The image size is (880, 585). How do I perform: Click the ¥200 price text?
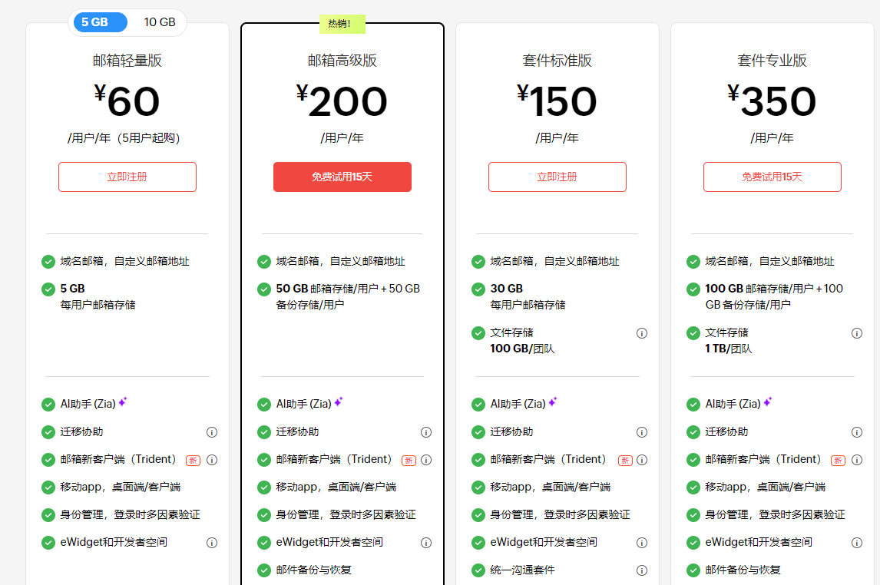[342, 102]
